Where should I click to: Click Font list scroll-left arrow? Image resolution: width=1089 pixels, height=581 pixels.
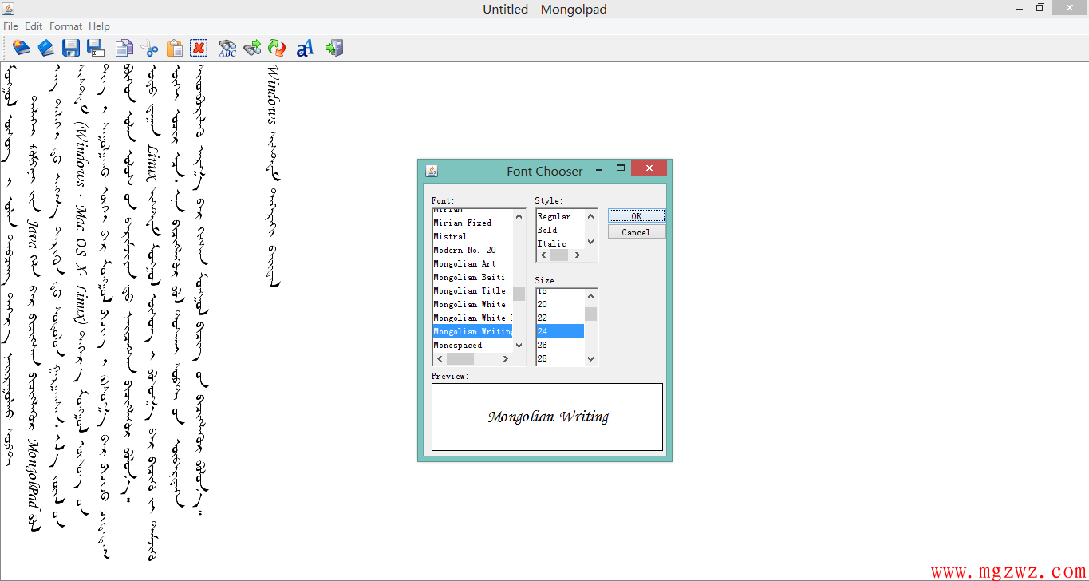coord(439,359)
